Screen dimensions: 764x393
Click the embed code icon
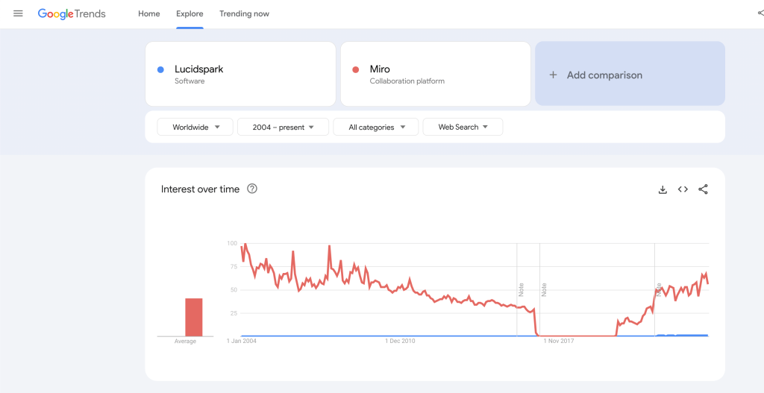tap(683, 189)
